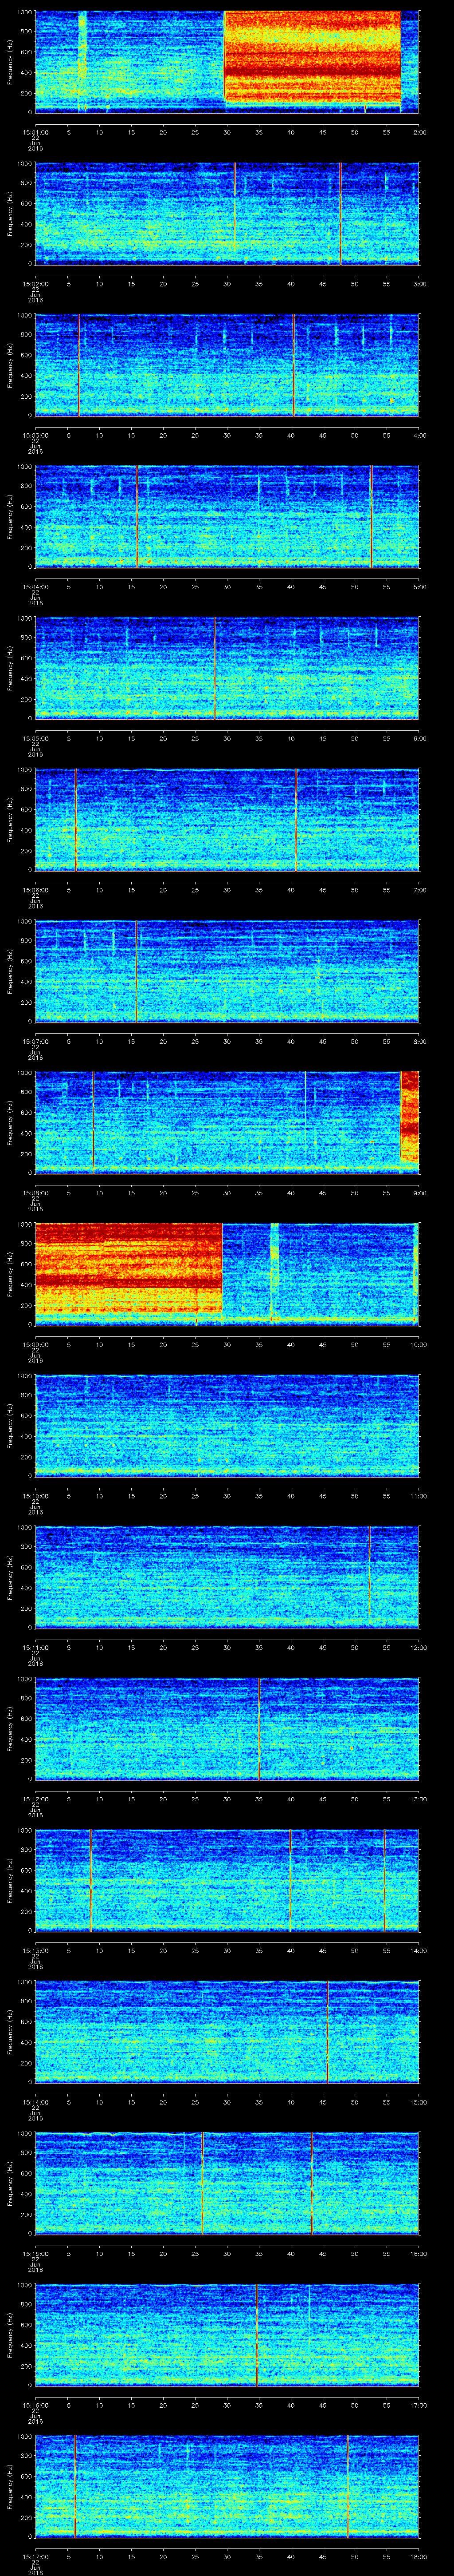Click the 15:01:00 start time label
This screenshot has height=2576, width=454.
pyautogui.click(x=36, y=131)
